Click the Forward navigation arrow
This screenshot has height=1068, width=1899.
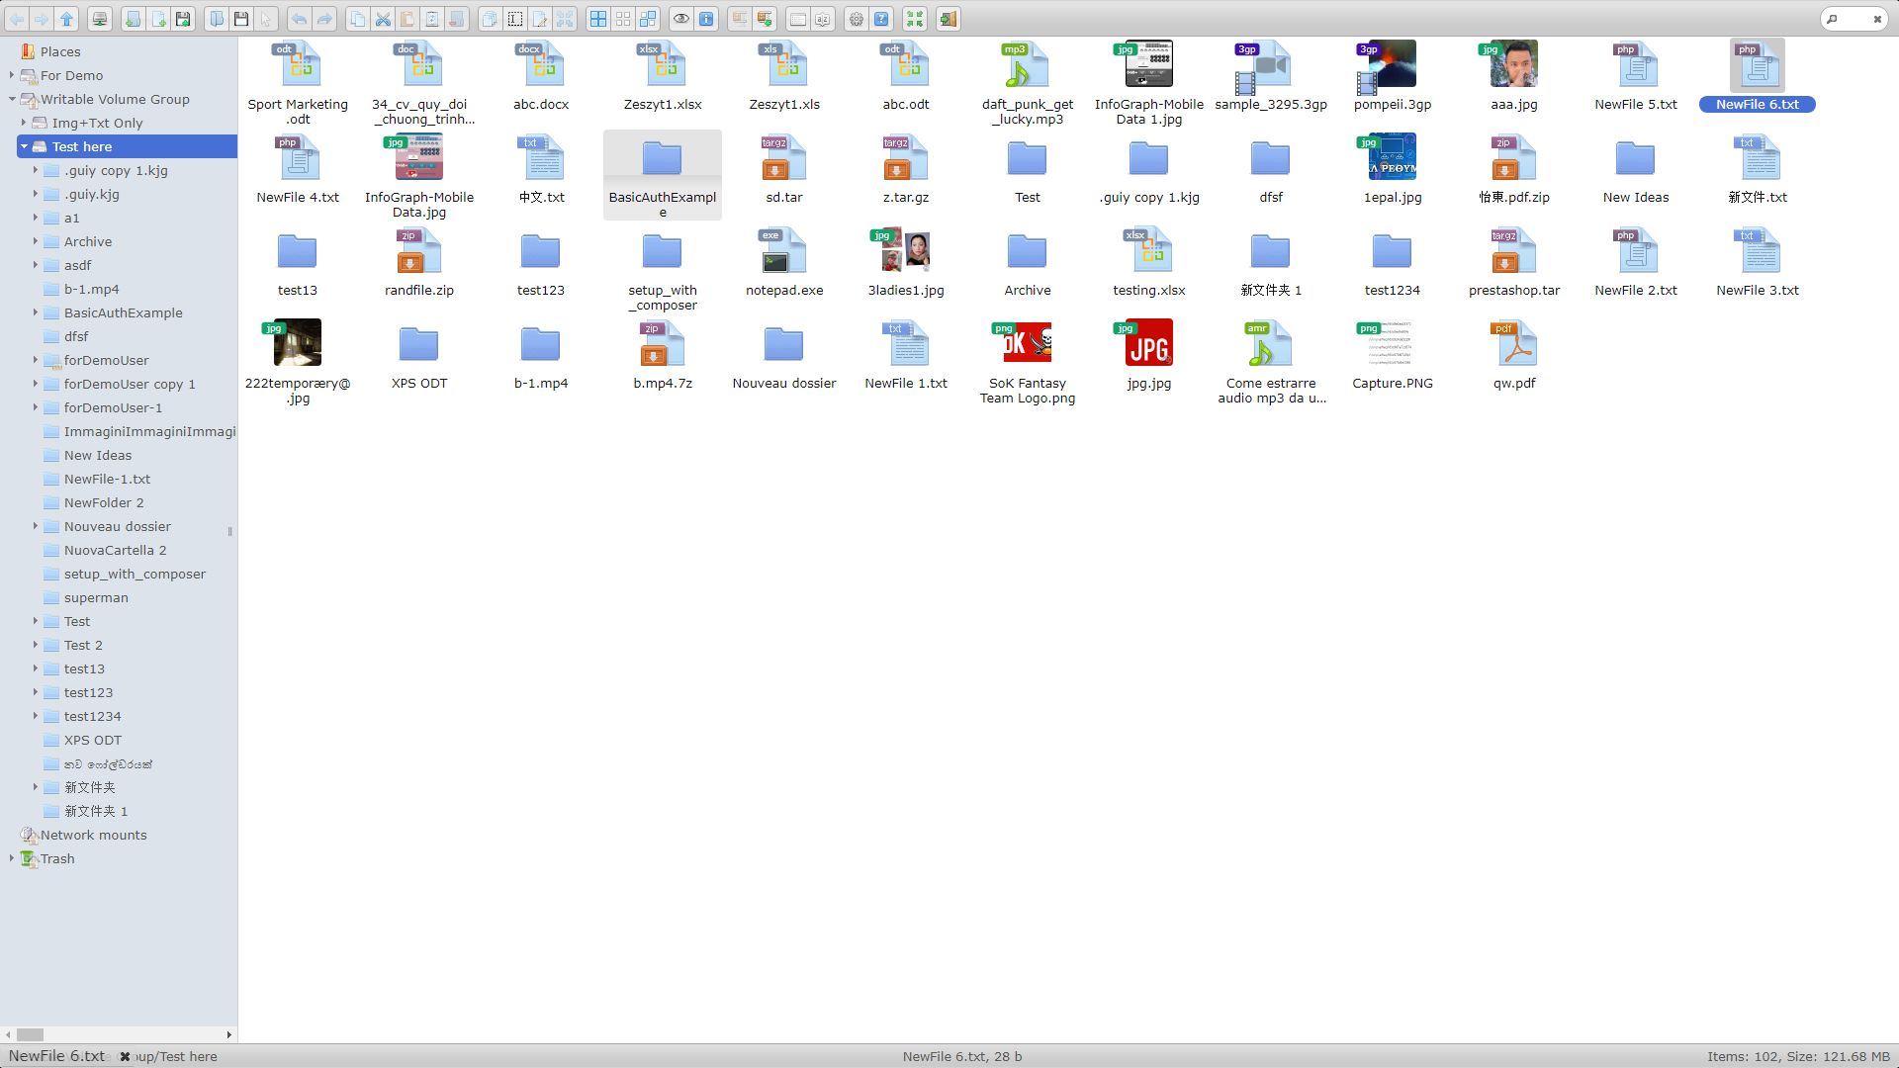tap(42, 19)
